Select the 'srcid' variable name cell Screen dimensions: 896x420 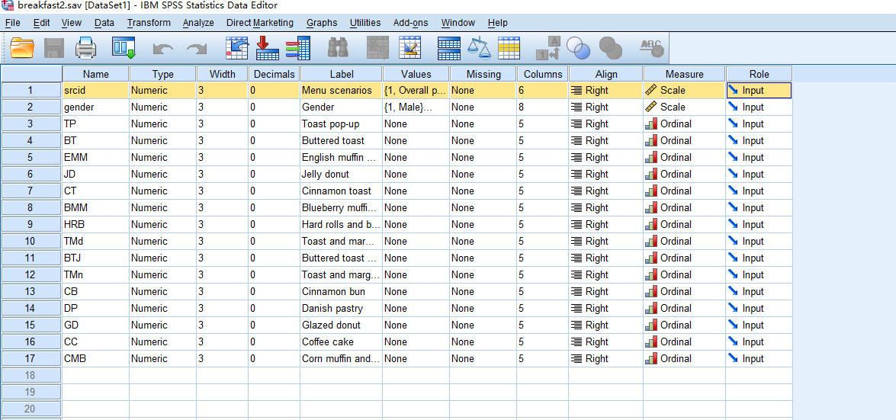(95, 90)
